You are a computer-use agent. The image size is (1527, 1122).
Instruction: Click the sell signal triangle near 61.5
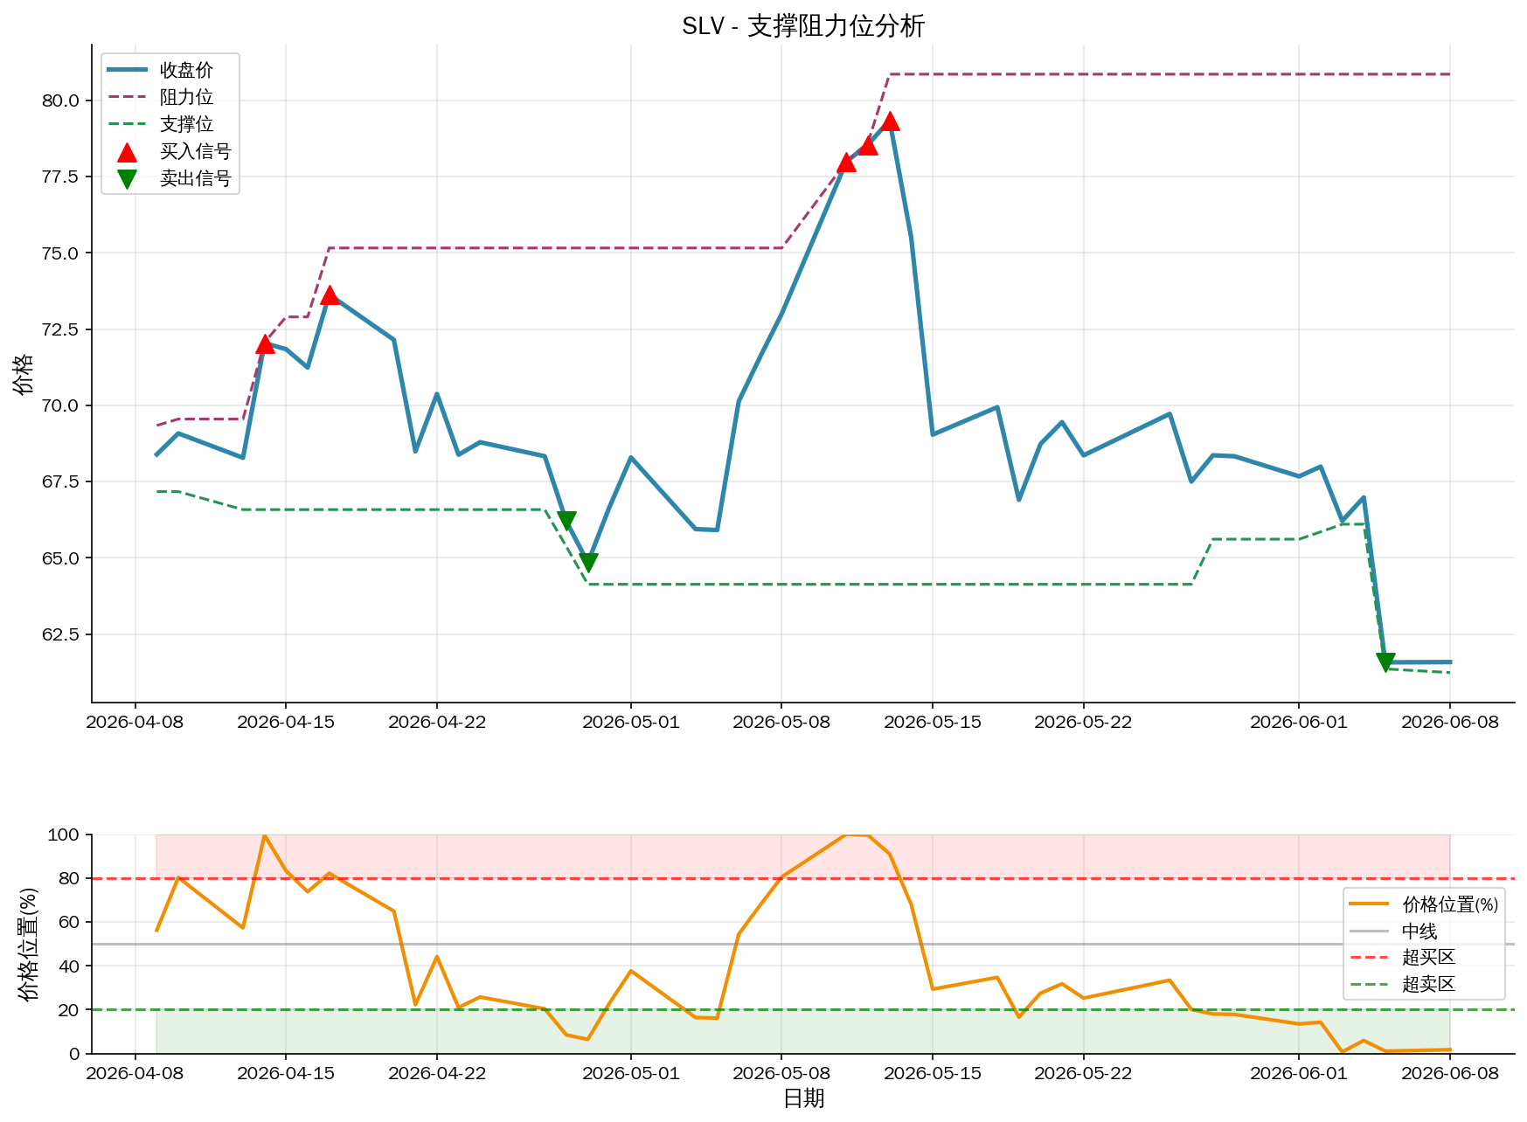(1385, 662)
